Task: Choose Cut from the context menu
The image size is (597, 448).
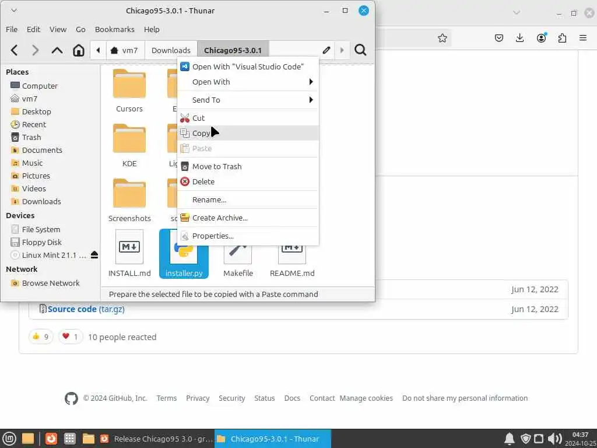Action: pyautogui.click(x=248, y=118)
